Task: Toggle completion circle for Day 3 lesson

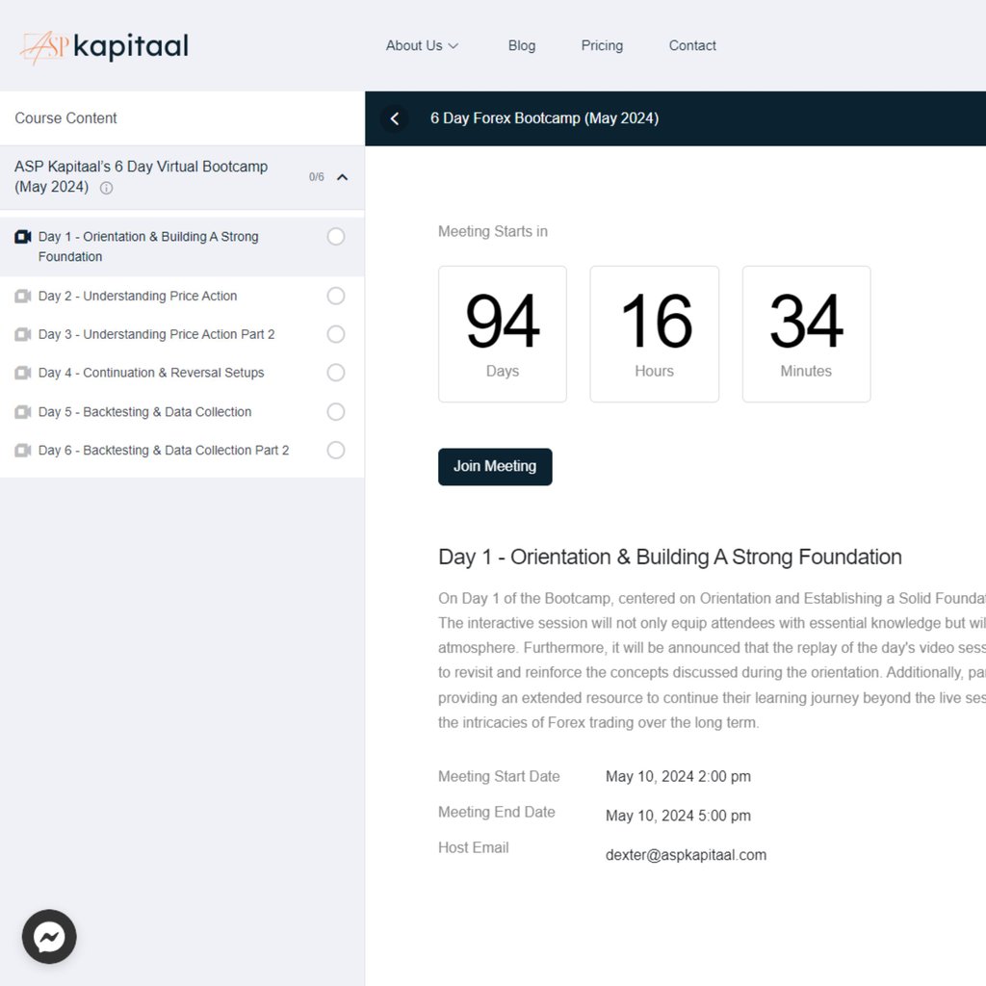Action: (336, 334)
